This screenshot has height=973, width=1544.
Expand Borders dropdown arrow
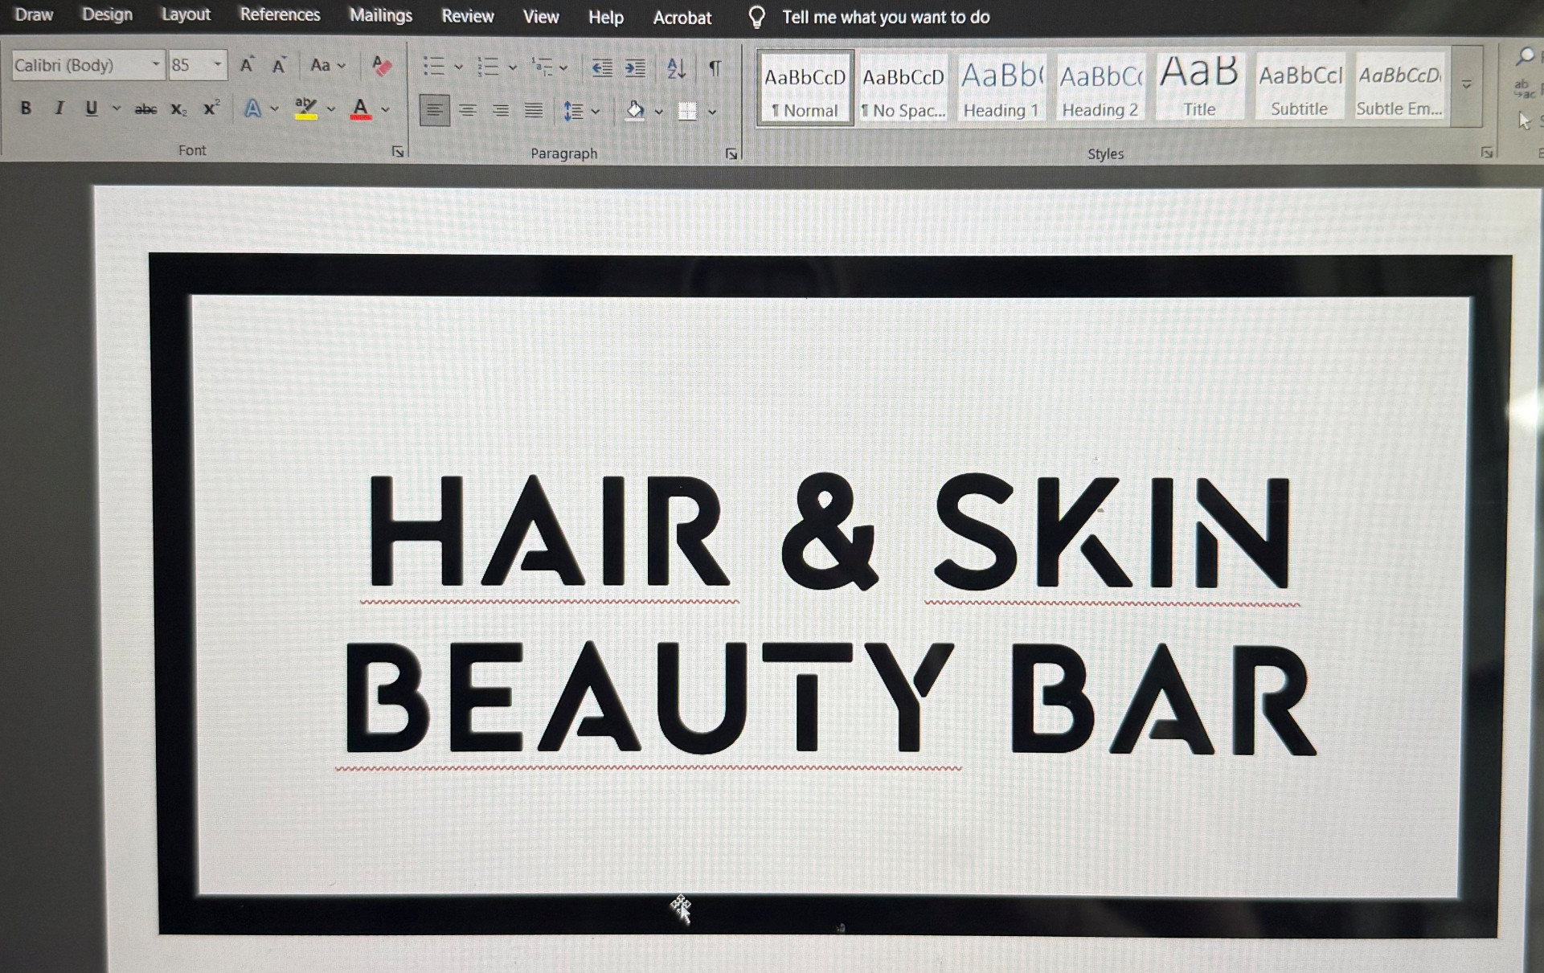pos(712,112)
